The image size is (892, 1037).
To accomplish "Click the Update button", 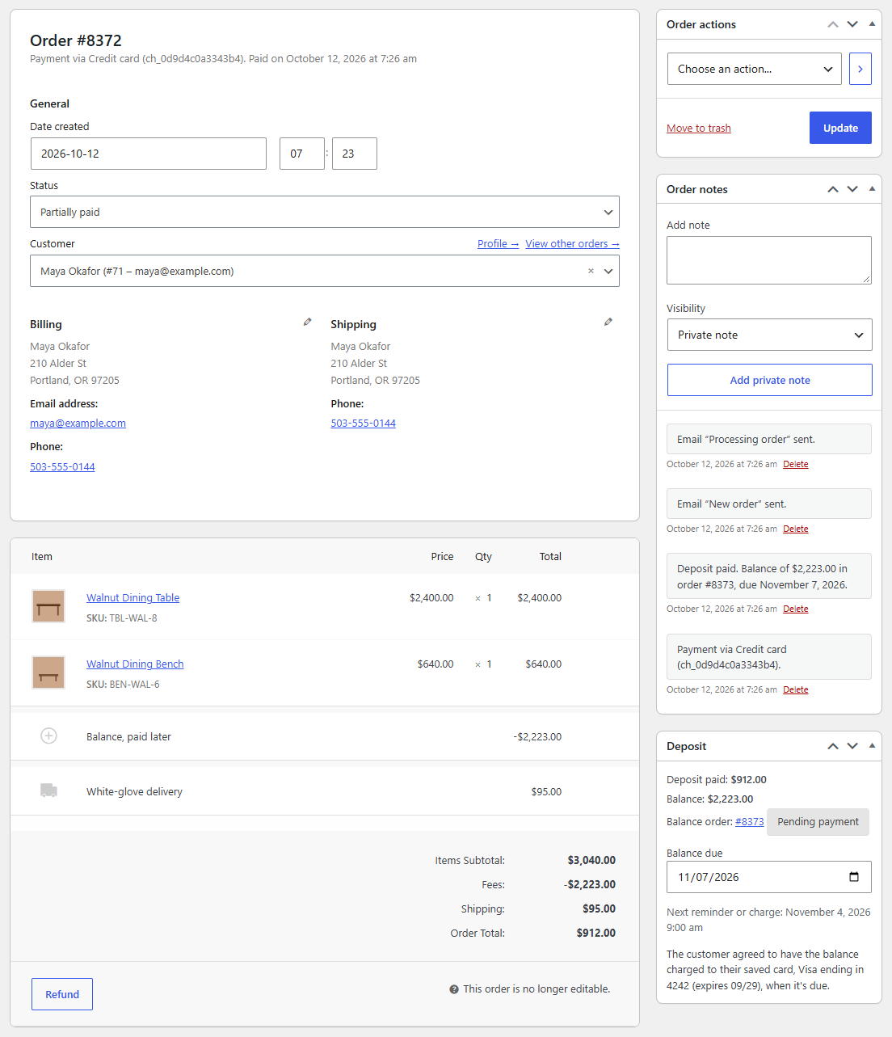I will pyautogui.click(x=840, y=128).
